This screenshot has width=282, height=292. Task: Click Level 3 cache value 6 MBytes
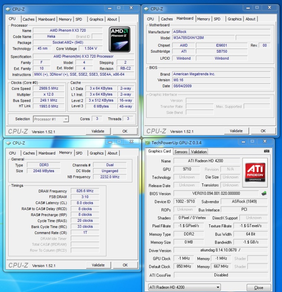101,106
